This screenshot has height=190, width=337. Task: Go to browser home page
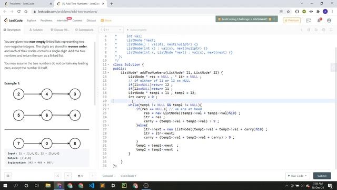coord(26,12)
